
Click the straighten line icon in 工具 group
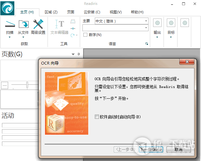pyautogui.click(x=73, y=28)
